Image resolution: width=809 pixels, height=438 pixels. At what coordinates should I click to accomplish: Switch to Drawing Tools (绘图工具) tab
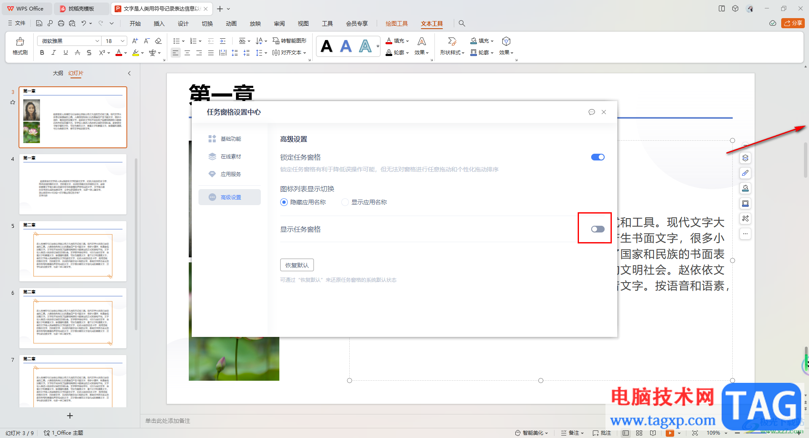(397, 24)
